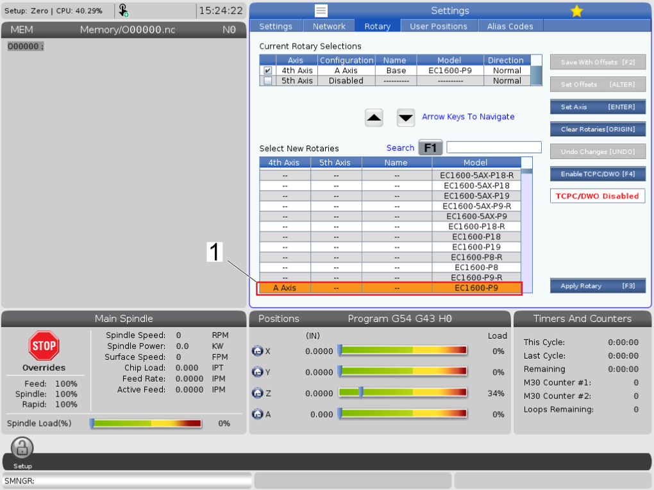654x490 pixels.
Task: Select the Rotary tab
Action: 378,26
